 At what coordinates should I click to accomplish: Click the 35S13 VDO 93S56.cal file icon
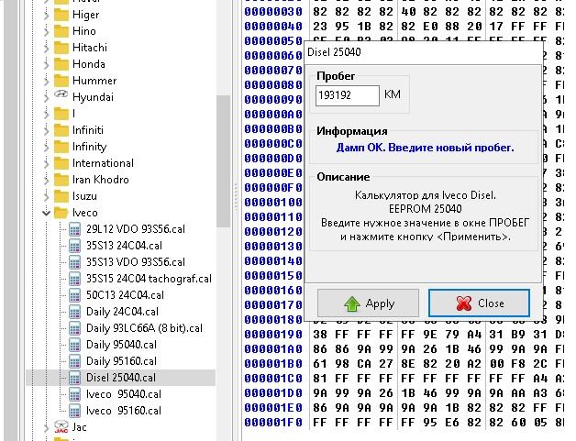pos(74,262)
